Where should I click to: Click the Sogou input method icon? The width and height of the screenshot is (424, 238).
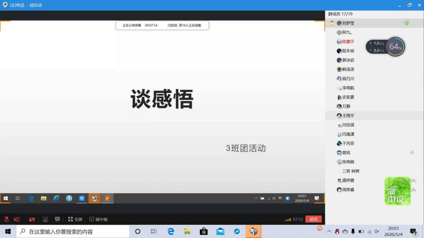[x=320, y=228]
